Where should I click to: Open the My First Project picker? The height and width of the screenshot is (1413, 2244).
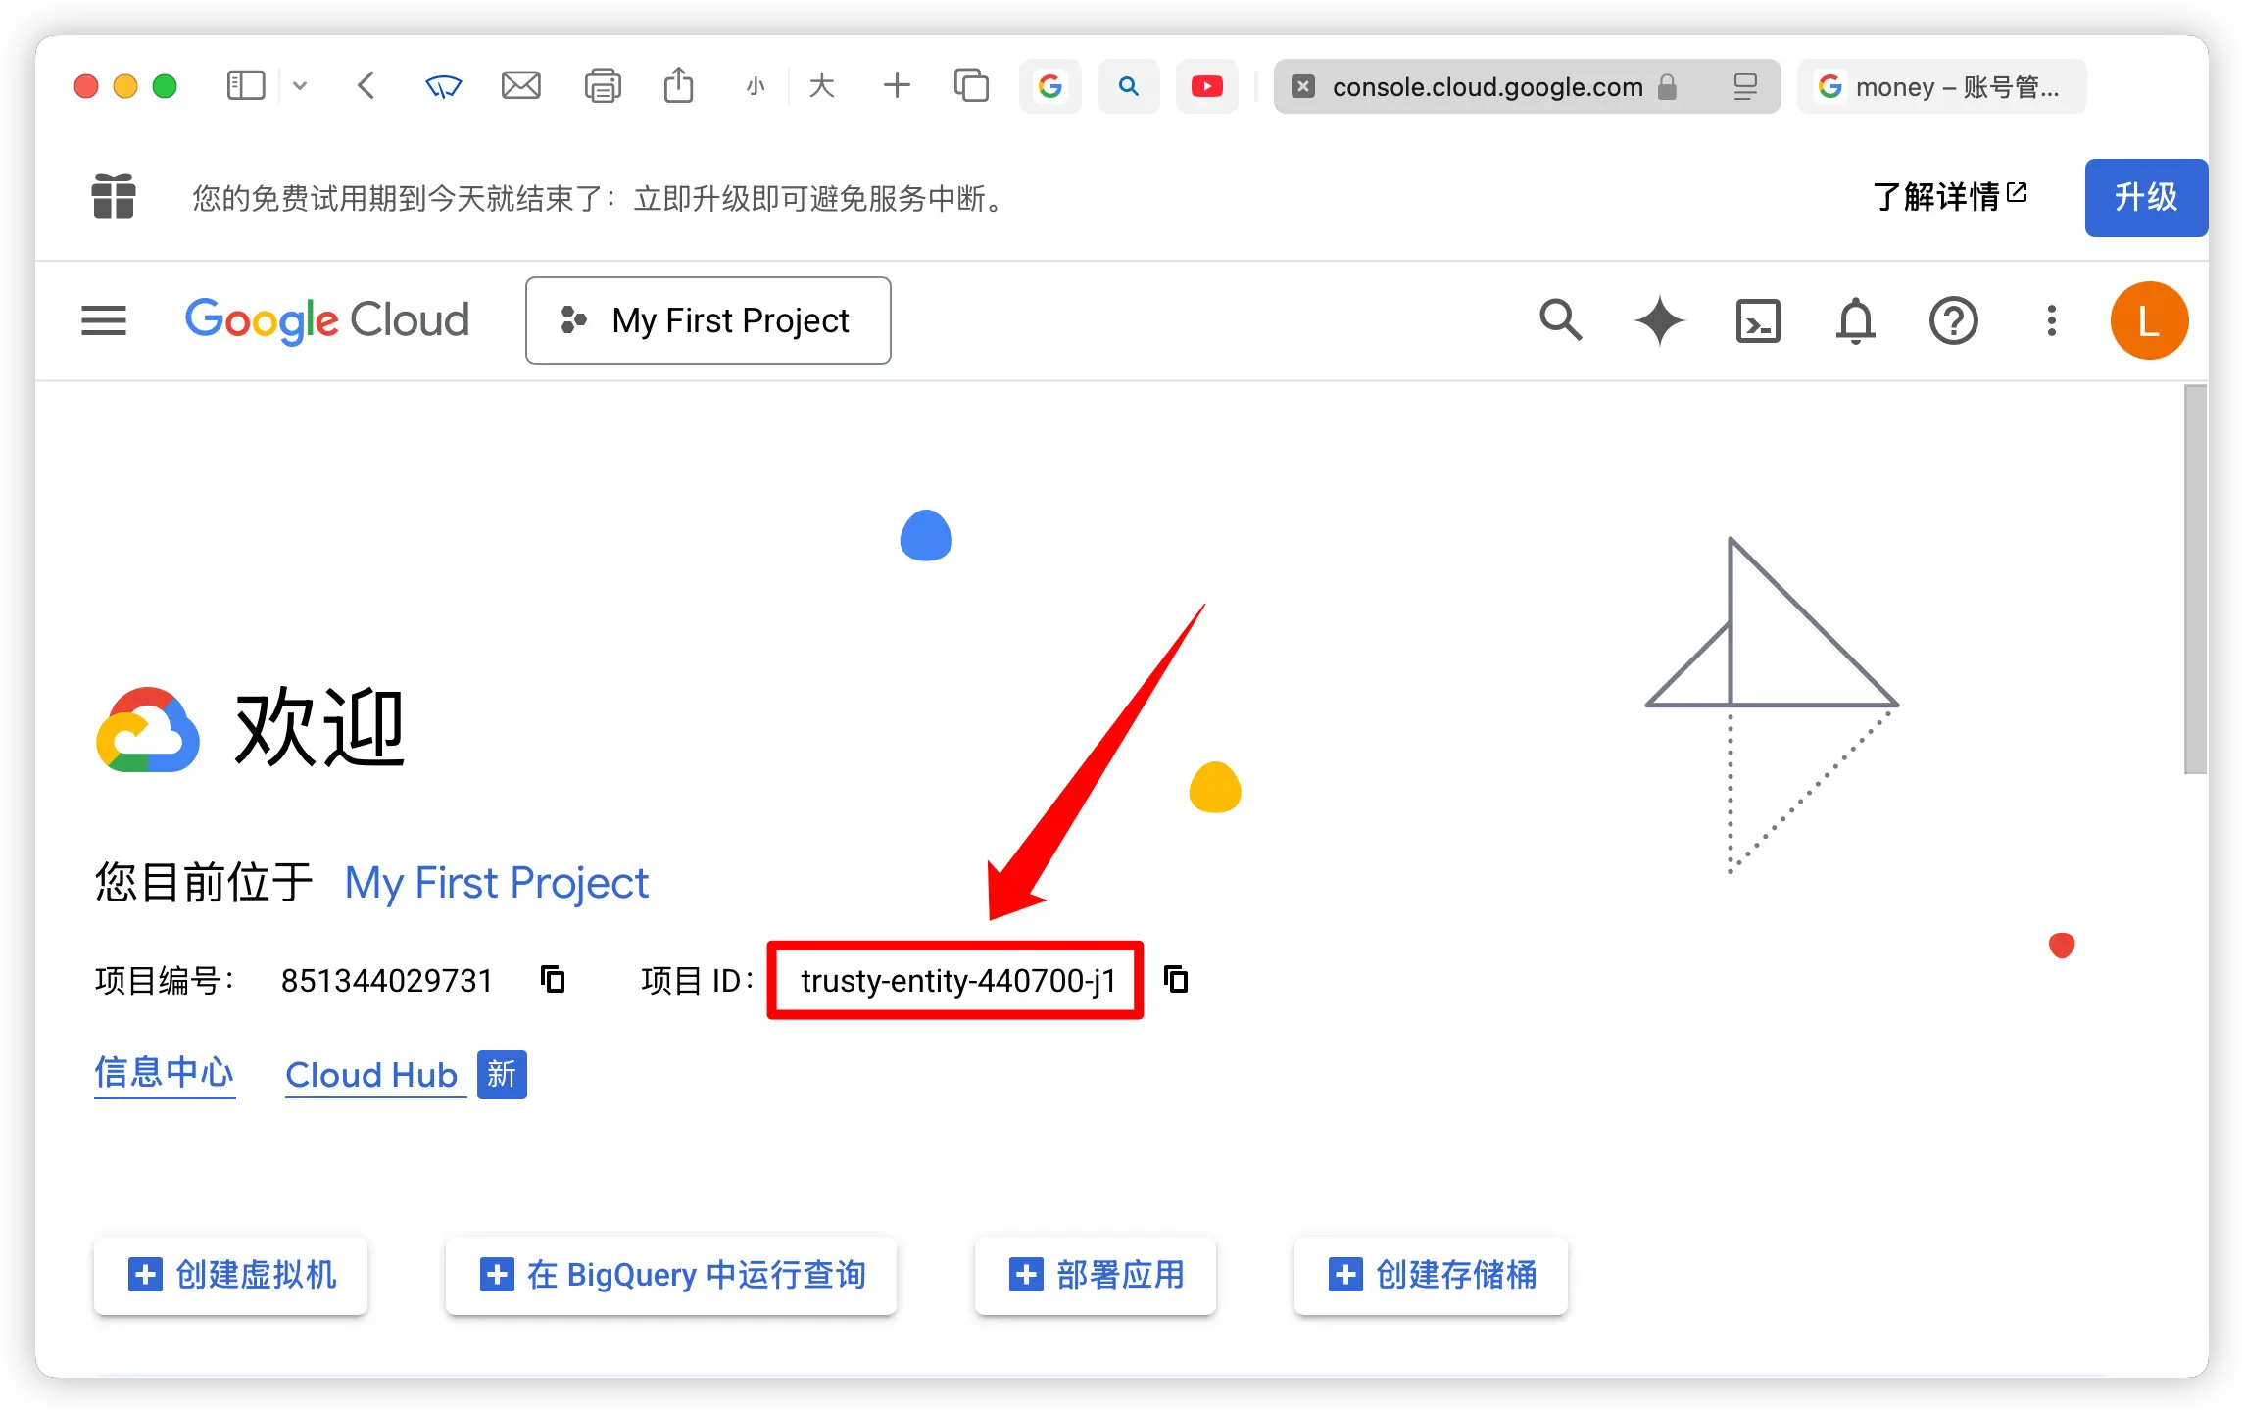(x=707, y=320)
